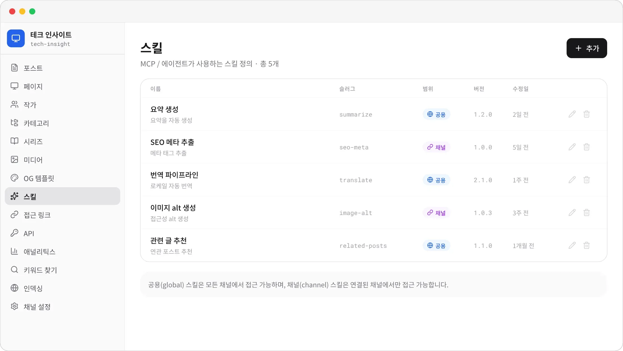Viewport: 623px width, 351px height.
Task: Click the SEO 메타 추출 skill name
Action: (x=172, y=142)
